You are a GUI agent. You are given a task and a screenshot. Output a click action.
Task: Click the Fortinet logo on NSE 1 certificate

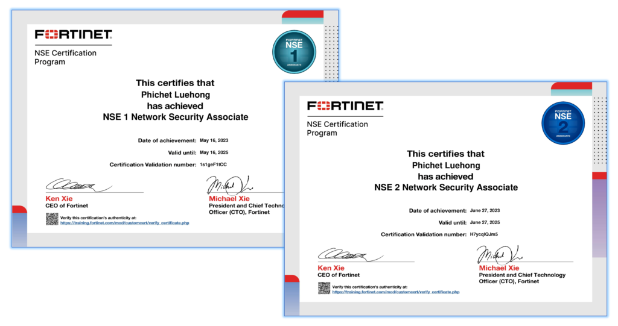(x=73, y=34)
